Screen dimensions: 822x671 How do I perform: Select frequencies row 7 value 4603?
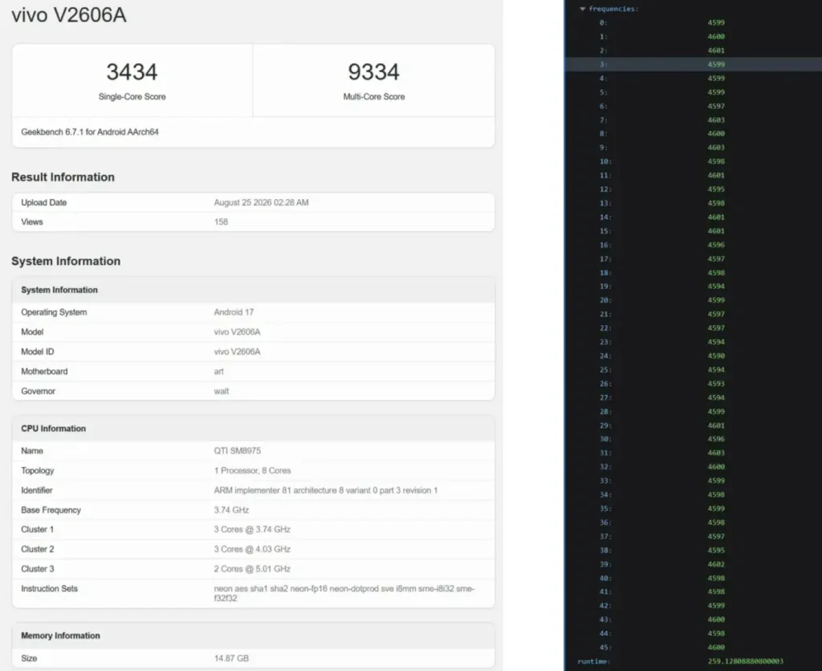pos(716,120)
